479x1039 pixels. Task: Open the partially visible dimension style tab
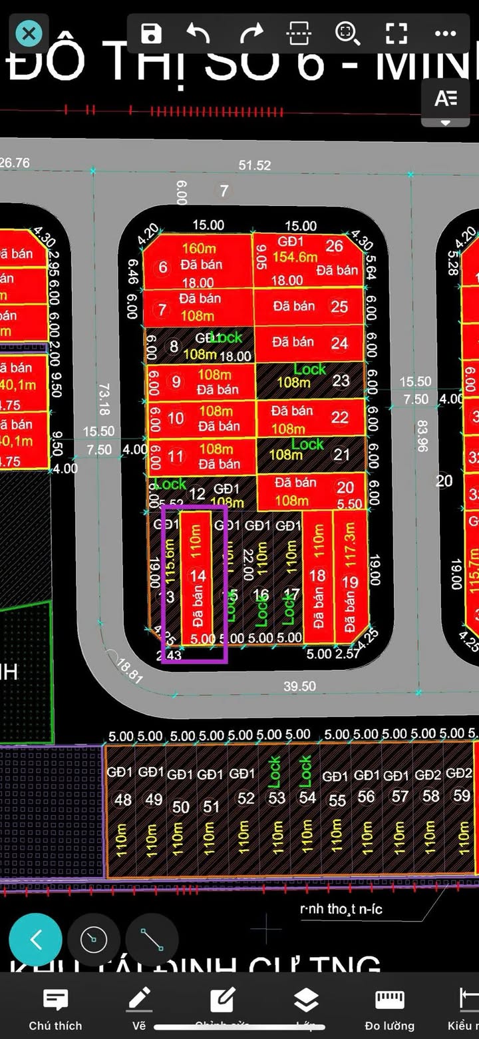(x=466, y=1009)
